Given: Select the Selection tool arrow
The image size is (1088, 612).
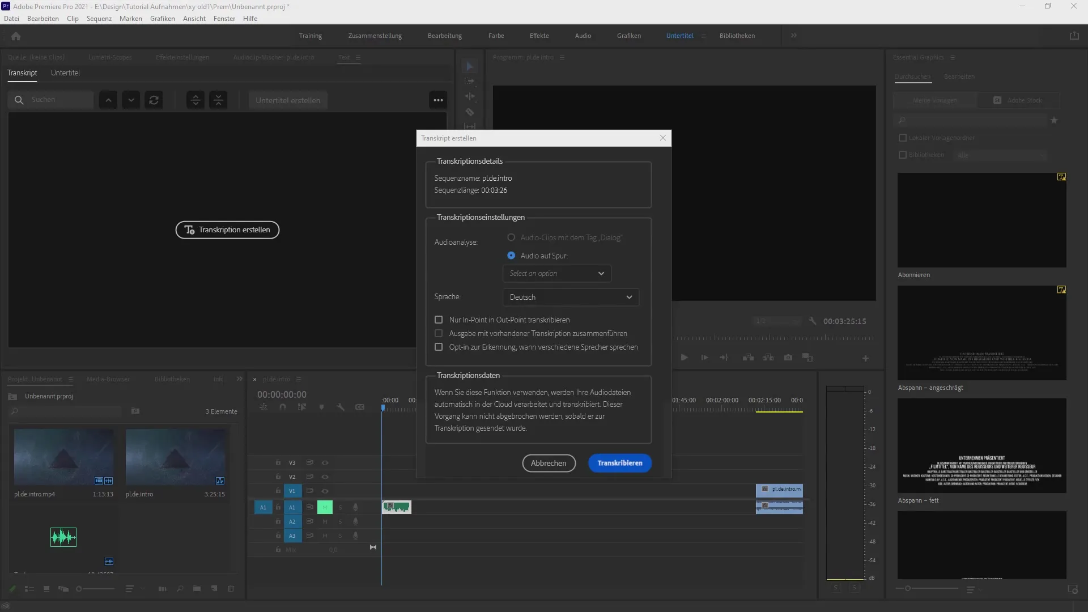Looking at the screenshot, I should pos(470,66).
